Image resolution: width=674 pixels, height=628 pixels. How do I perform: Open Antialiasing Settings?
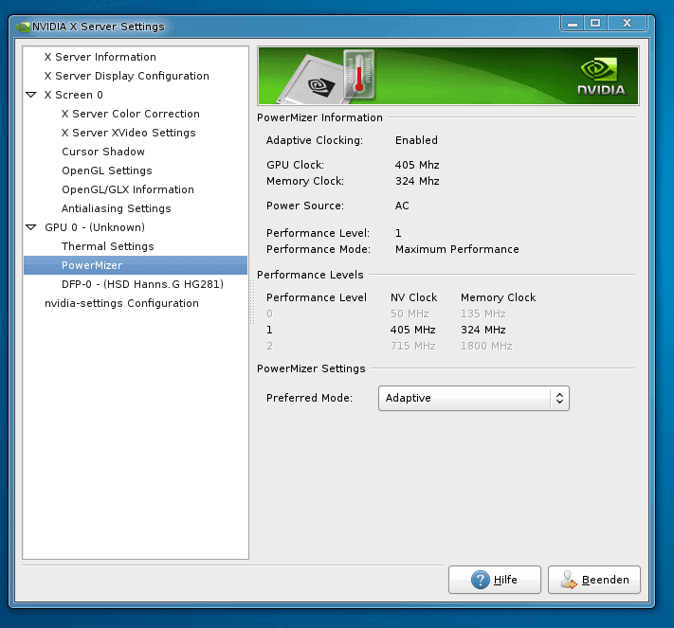tap(116, 208)
